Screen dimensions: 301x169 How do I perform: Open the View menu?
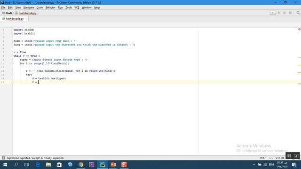pos(18,8)
